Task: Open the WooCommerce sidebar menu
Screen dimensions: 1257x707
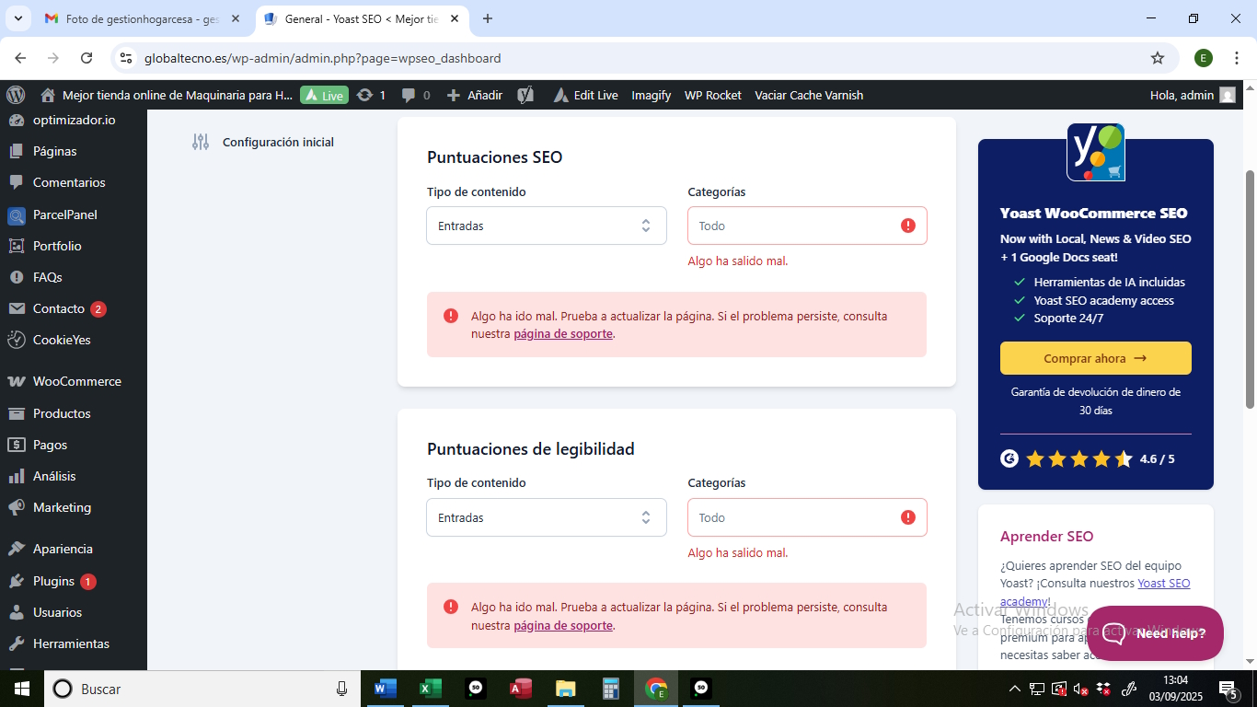Action: (x=74, y=381)
